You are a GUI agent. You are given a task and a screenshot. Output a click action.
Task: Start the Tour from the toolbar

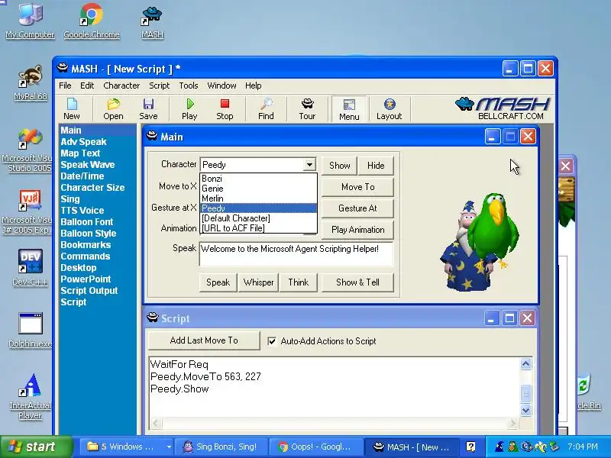[307, 108]
